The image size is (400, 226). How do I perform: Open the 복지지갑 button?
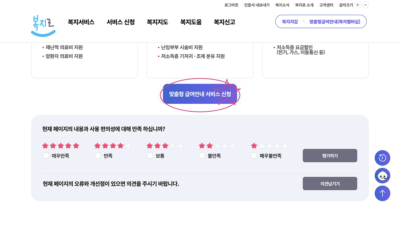pos(290,22)
